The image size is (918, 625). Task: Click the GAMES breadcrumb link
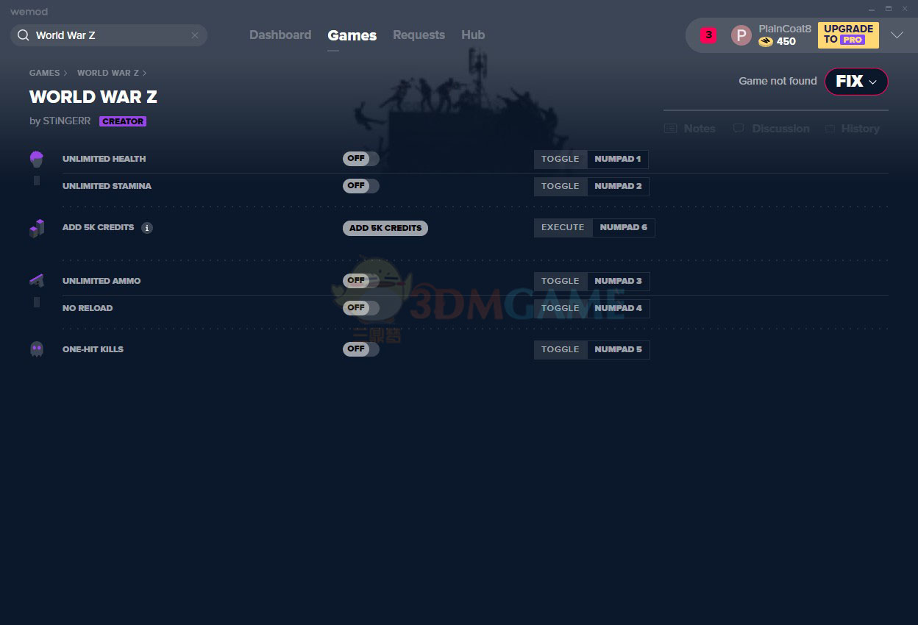click(44, 73)
